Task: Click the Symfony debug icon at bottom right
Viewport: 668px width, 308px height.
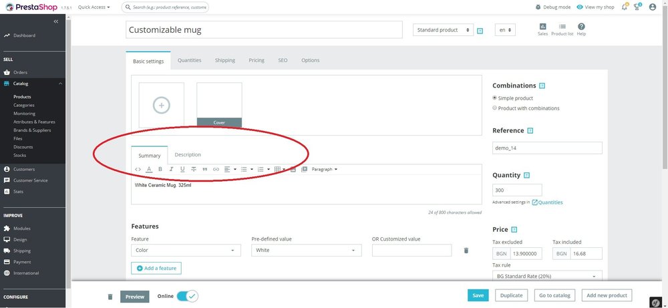Action: [x=656, y=301]
